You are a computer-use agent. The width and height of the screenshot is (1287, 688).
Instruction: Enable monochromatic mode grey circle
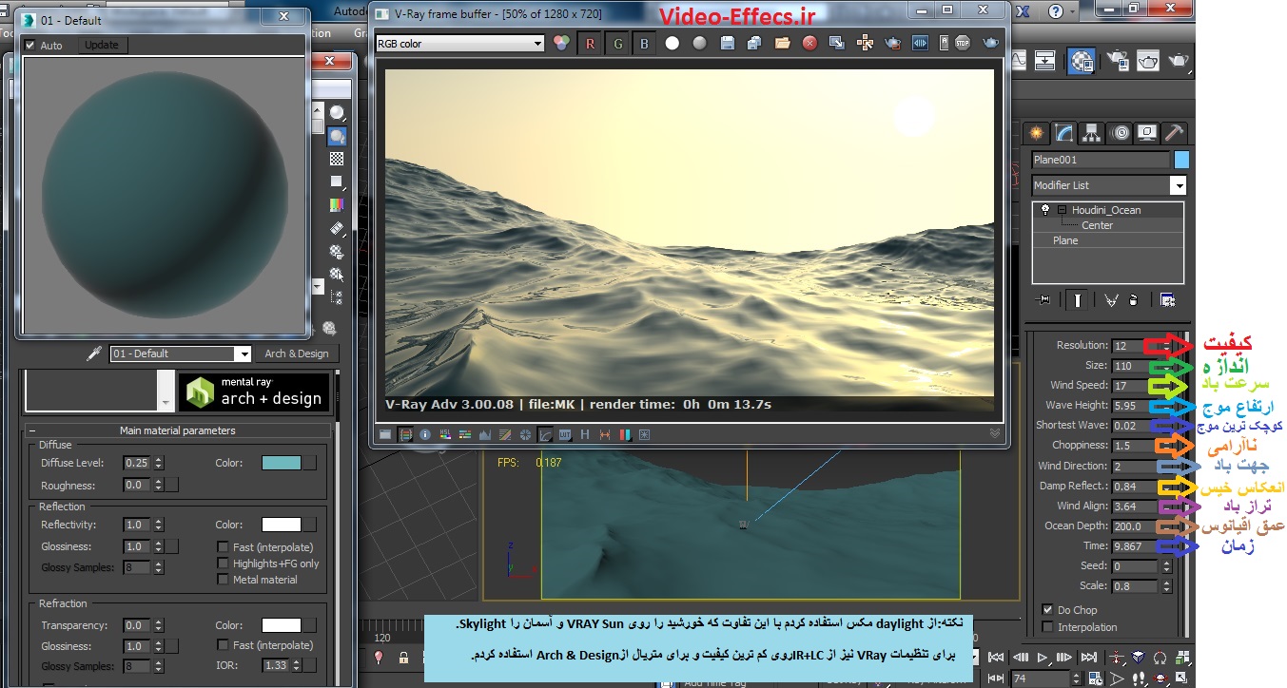click(700, 43)
